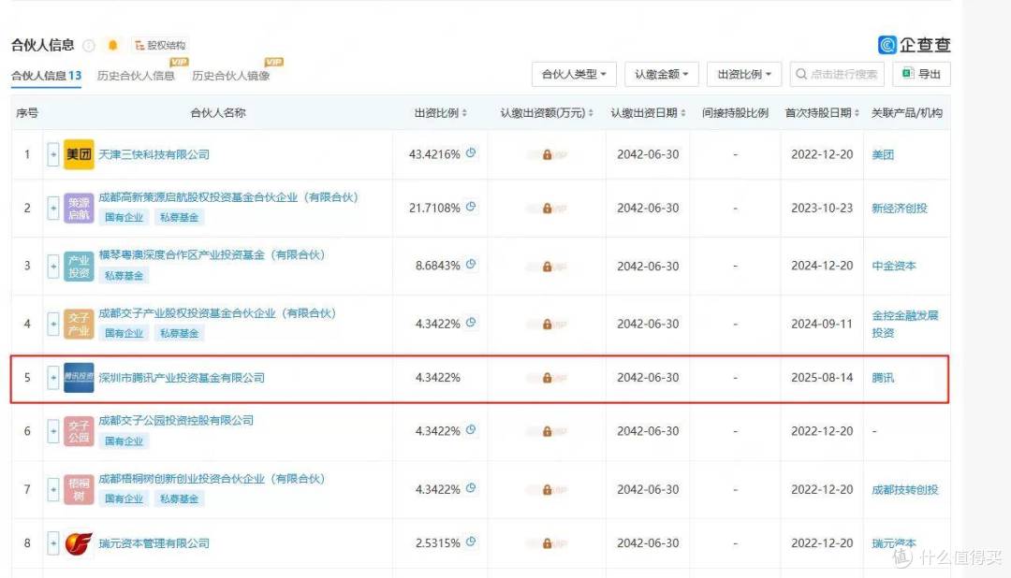The height and width of the screenshot is (578, 1011).
Task: Open the 中金资本 related link
Action: click(894, 266)
